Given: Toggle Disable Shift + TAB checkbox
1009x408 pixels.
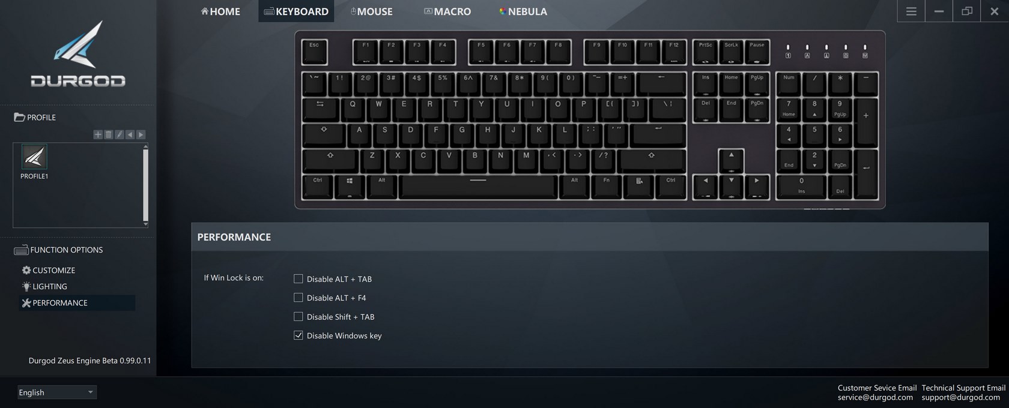Looking at the screenshot, I should [x=298, y=316].
